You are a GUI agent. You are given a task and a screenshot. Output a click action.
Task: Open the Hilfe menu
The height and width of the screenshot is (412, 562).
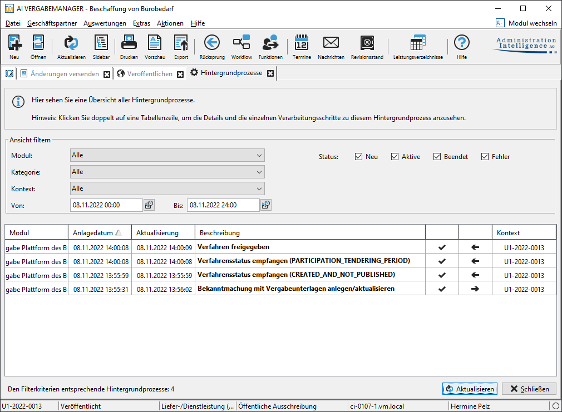(x=198, y=23)
